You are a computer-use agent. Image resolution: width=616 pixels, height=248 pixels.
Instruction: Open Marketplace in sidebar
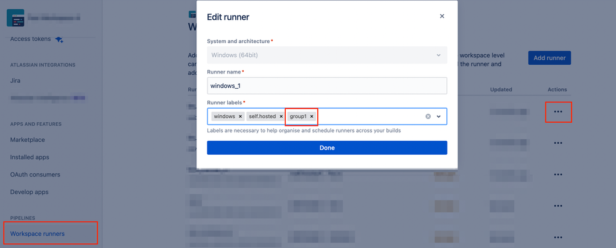click(x=28, y=139)
